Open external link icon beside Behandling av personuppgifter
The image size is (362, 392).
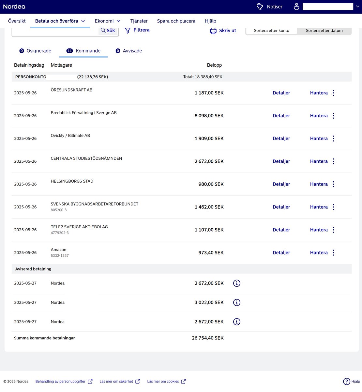[x=90, y=382]
